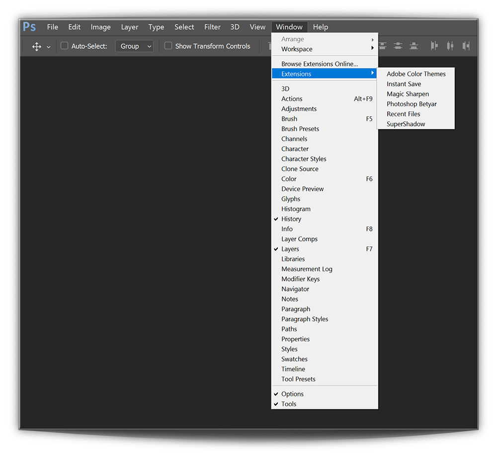The height and width of the screenshot is (455, 497).
Task: Click Browse Extensions Online...
Action: click(x=319, y=64)
